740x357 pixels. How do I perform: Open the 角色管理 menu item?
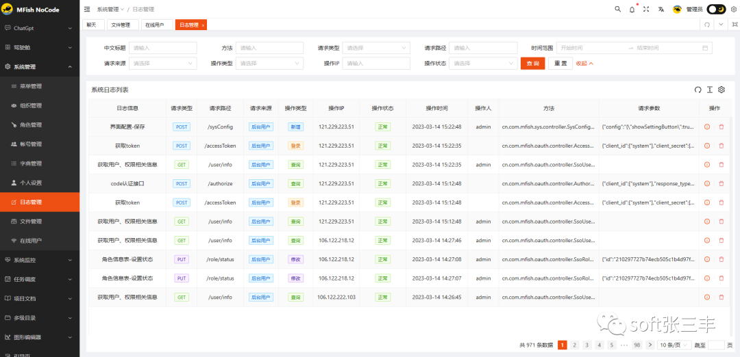40,124
